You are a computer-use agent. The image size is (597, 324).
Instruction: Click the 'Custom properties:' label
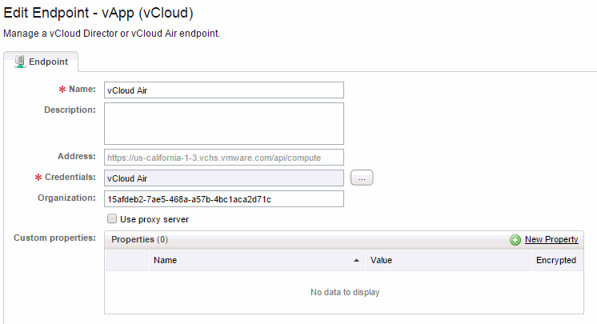[54, 238]
